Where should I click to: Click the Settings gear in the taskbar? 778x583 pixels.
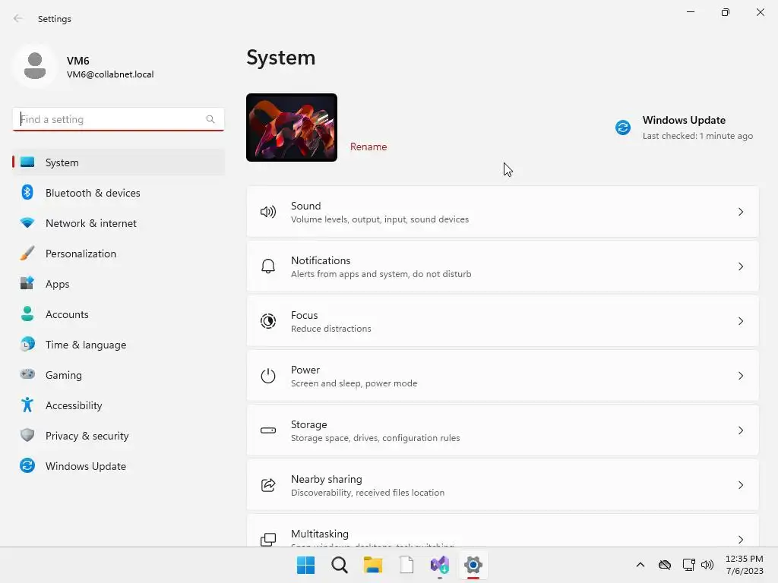click(x=473, y=565)
